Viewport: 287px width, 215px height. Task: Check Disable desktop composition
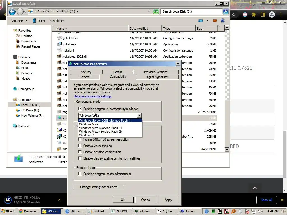point(80,152)
